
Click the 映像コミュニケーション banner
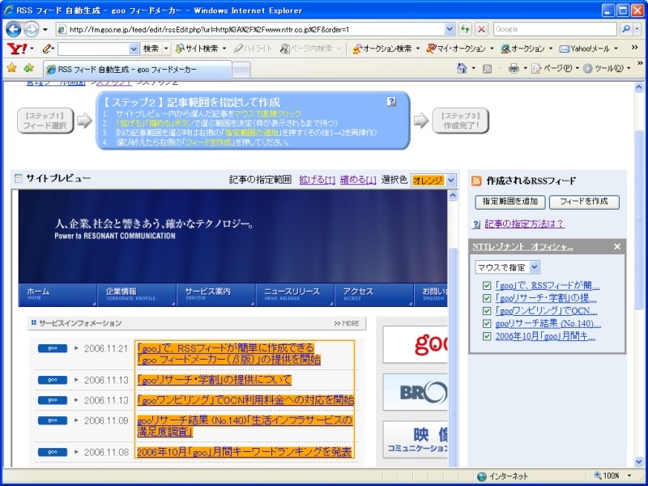point(415,440)
